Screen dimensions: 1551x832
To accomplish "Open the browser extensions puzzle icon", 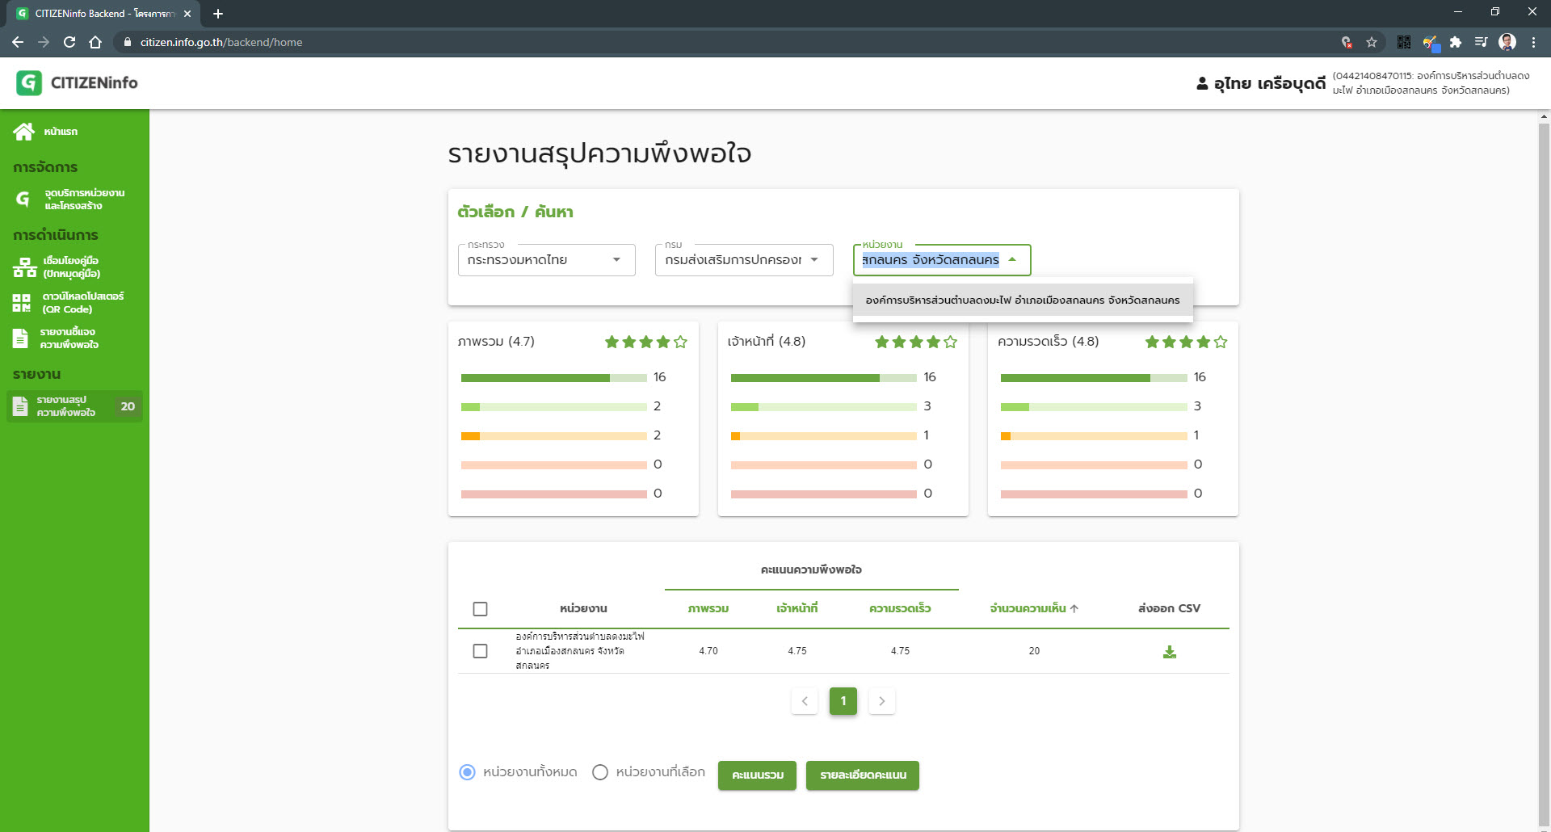I will (1456, 42).
